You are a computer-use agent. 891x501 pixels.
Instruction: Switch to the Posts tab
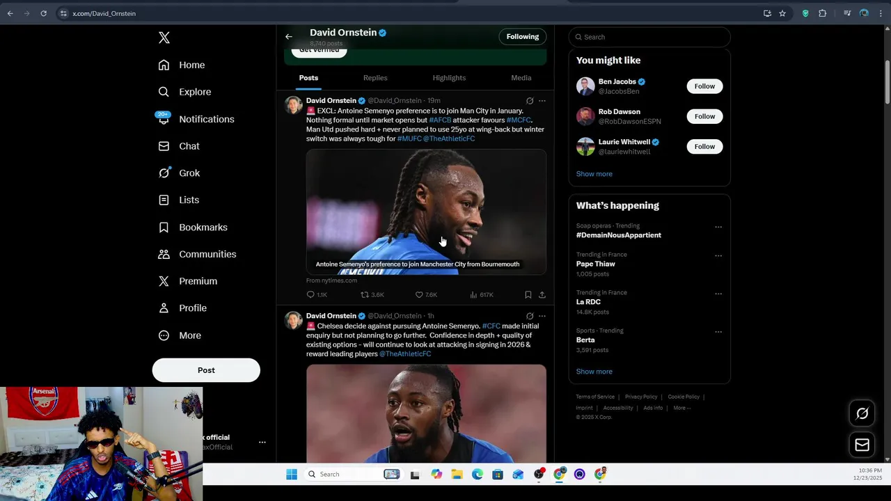(x=308, y=78)
